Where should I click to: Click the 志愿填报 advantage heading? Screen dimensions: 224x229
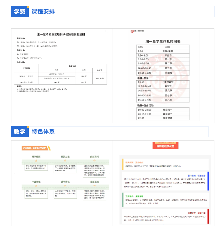click(95, 182)
